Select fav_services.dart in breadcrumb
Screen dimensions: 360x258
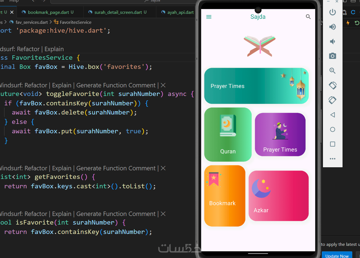(x=32, y=22)
